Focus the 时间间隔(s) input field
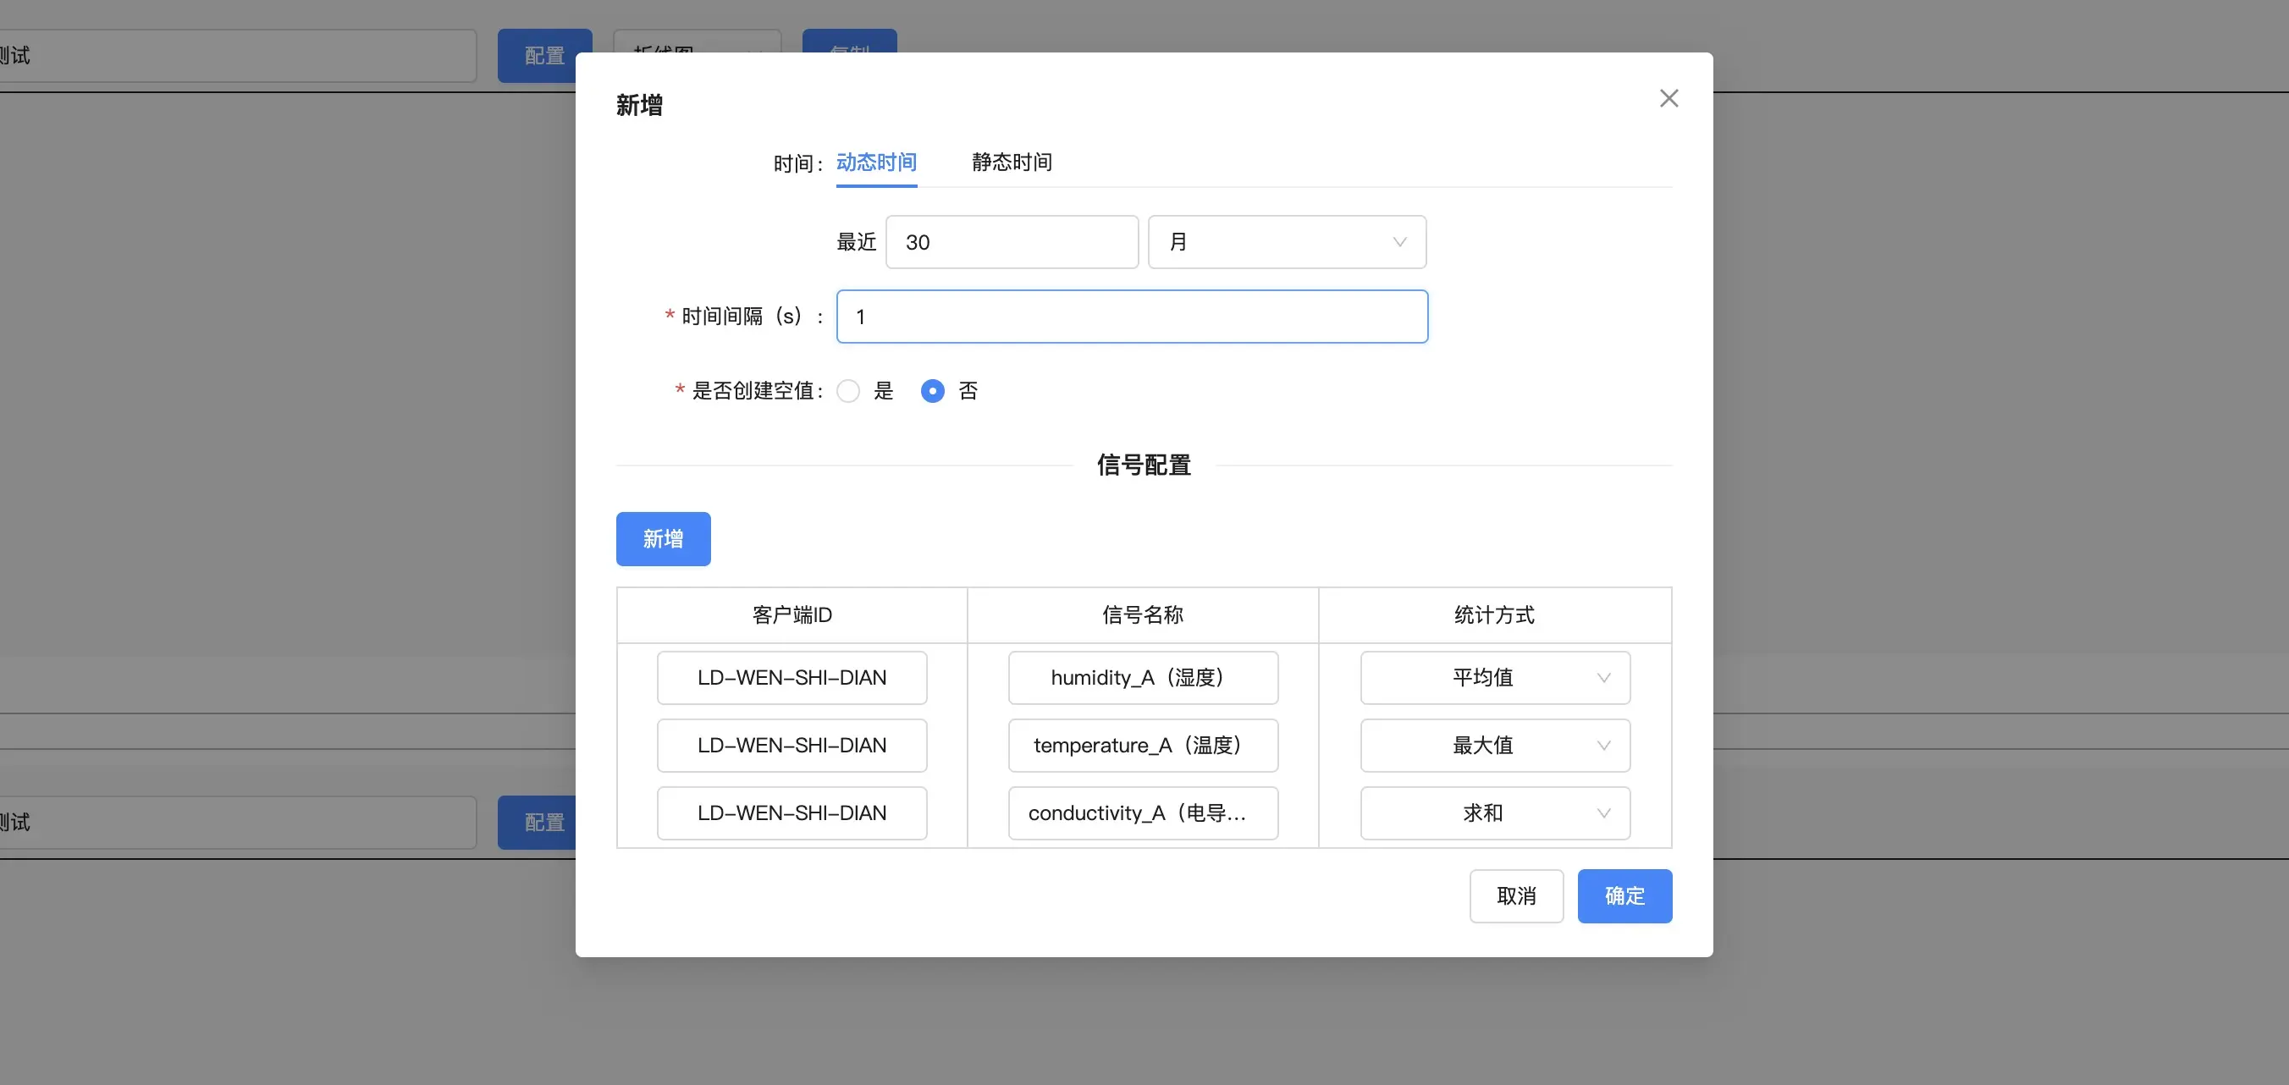2289x1085 pixels. 1132,317
